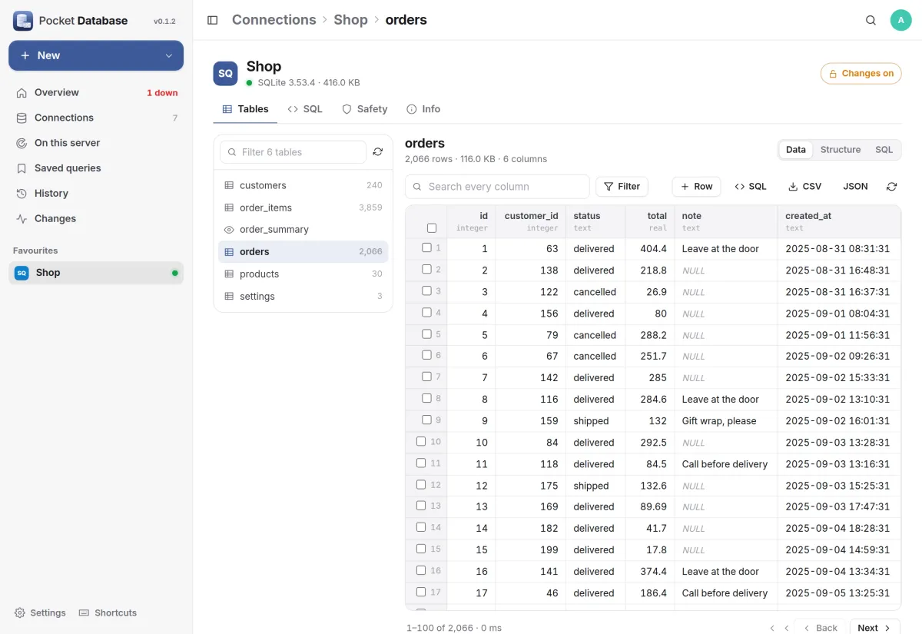Switch to the Info tab
The image size is (922, 634).
point(423,109)
